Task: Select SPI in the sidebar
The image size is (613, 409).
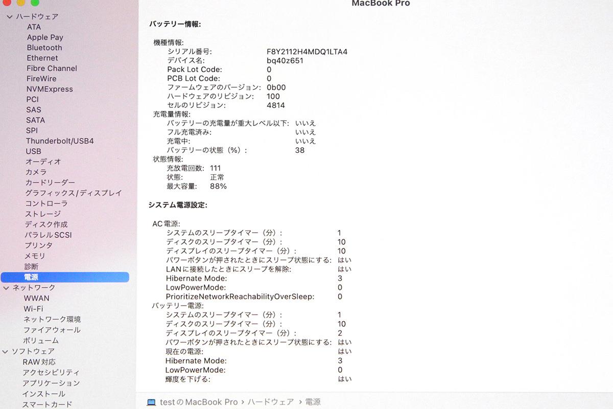Action: coord(32,130)
